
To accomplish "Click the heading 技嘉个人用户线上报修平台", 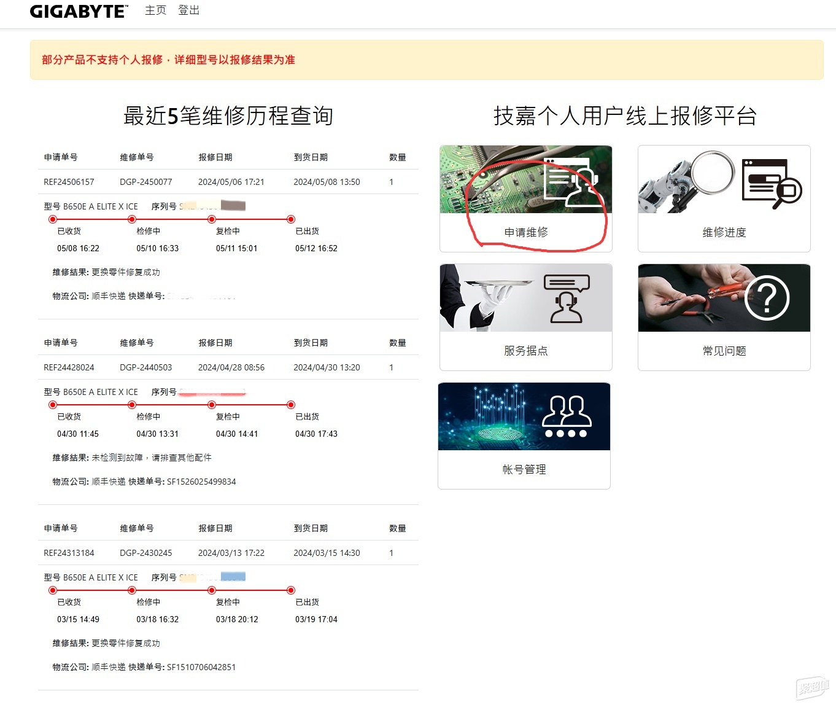I will (x=625, y=115).
